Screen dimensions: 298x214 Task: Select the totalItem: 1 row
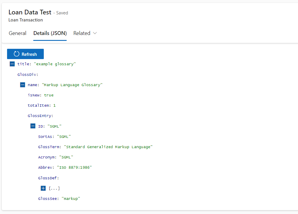point(42,106)
